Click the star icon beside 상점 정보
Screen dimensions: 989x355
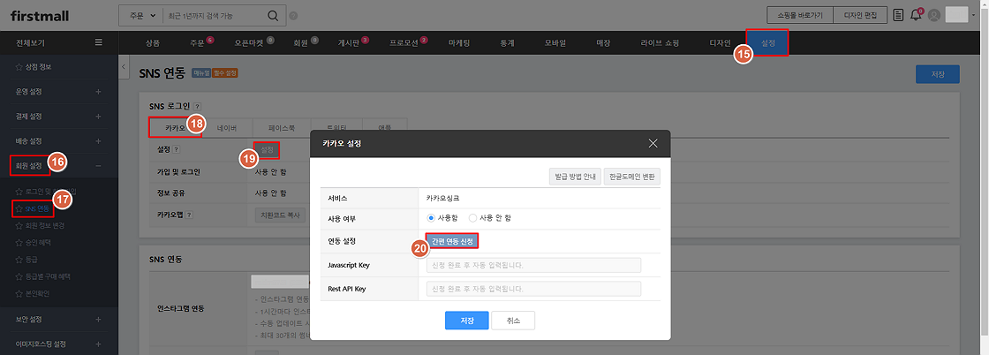tap(19, 65)
